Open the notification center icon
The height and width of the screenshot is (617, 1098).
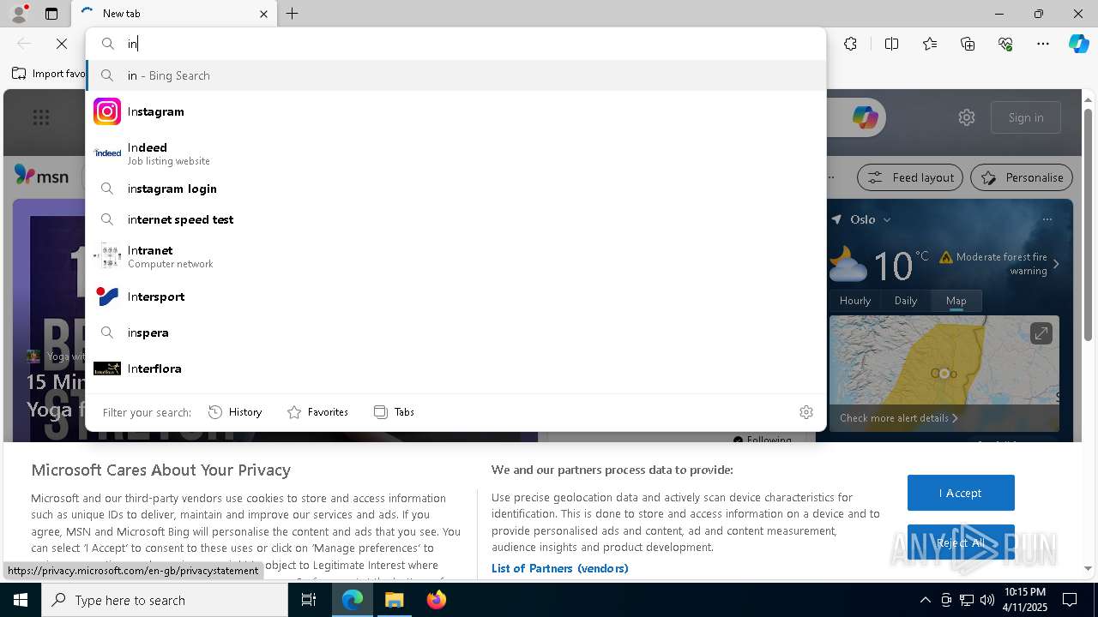point(1070,600)
